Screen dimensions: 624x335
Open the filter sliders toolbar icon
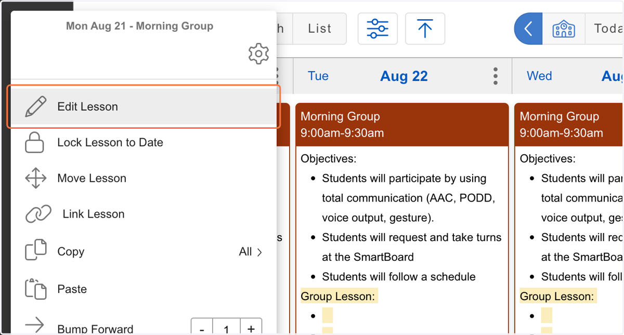point(378,29)
